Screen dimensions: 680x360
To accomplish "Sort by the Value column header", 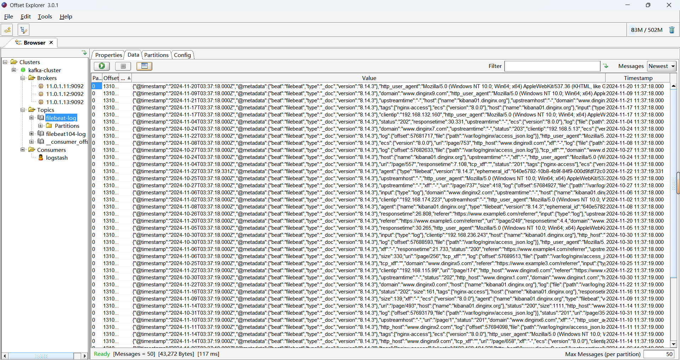I will (369, 78).
